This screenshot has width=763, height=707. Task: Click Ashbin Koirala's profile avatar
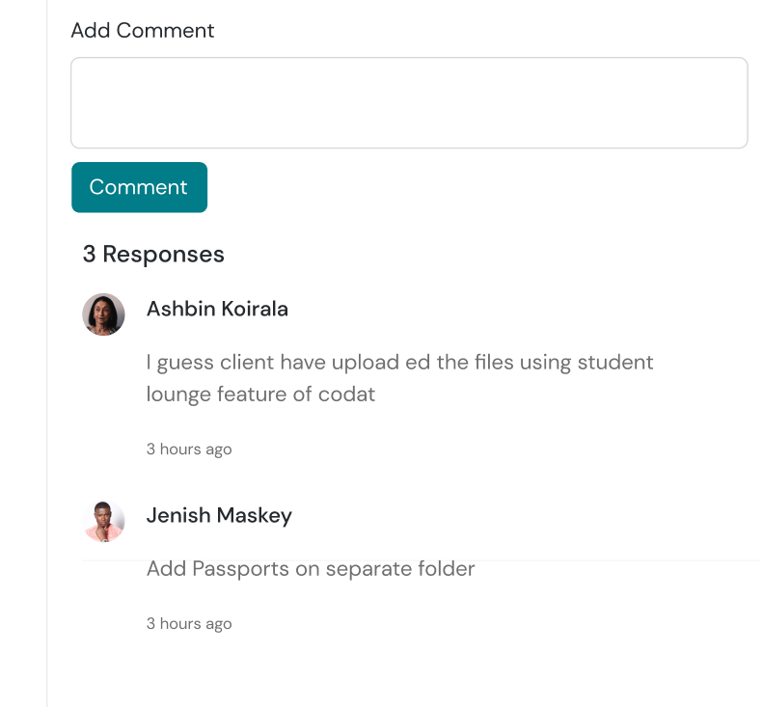tap(103, 314)
